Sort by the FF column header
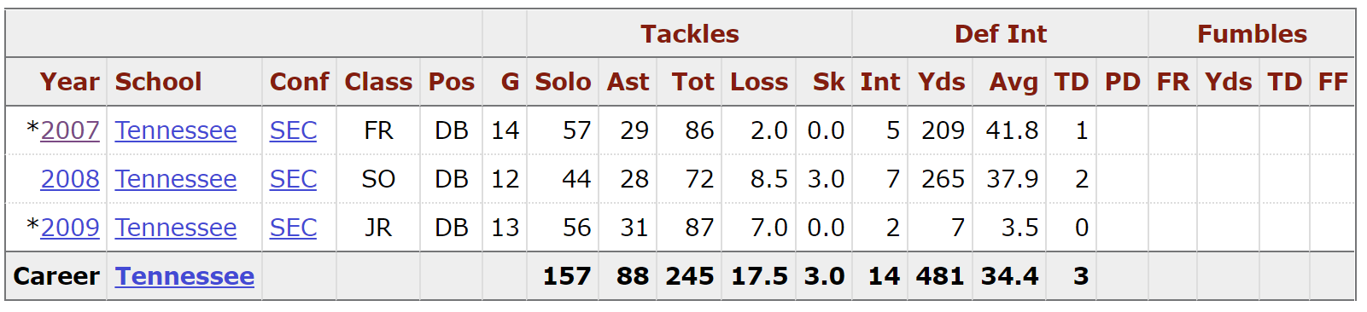This screenshot has height=312, width=1367. (x=1333, y=82)
